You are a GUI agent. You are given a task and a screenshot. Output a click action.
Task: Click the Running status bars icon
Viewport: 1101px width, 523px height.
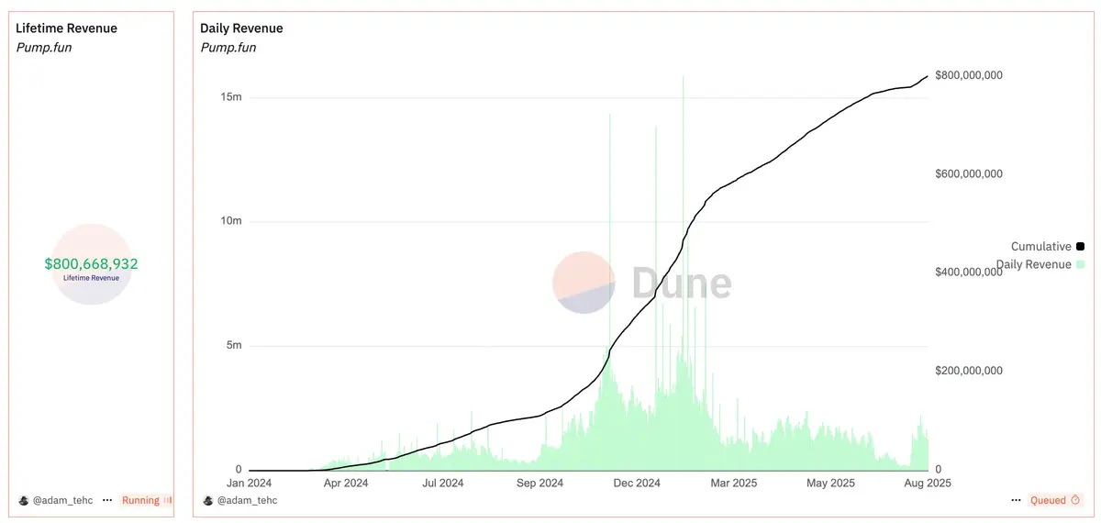pos(167,500)
